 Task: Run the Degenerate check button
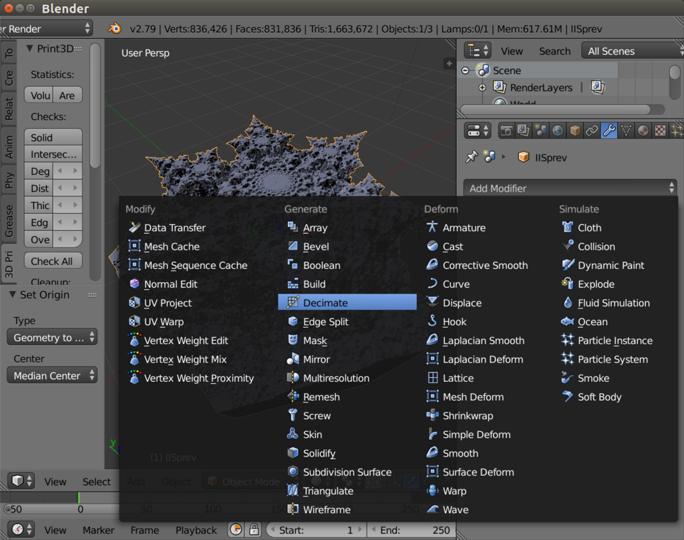[x=39, y=172]
